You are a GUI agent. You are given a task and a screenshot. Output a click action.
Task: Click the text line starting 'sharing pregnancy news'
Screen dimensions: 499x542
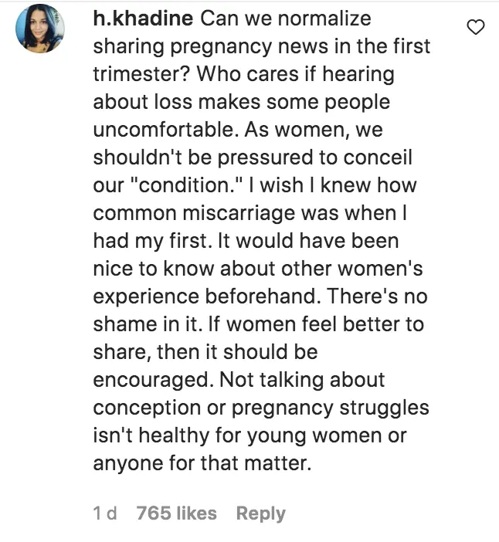tap(261, 46)
